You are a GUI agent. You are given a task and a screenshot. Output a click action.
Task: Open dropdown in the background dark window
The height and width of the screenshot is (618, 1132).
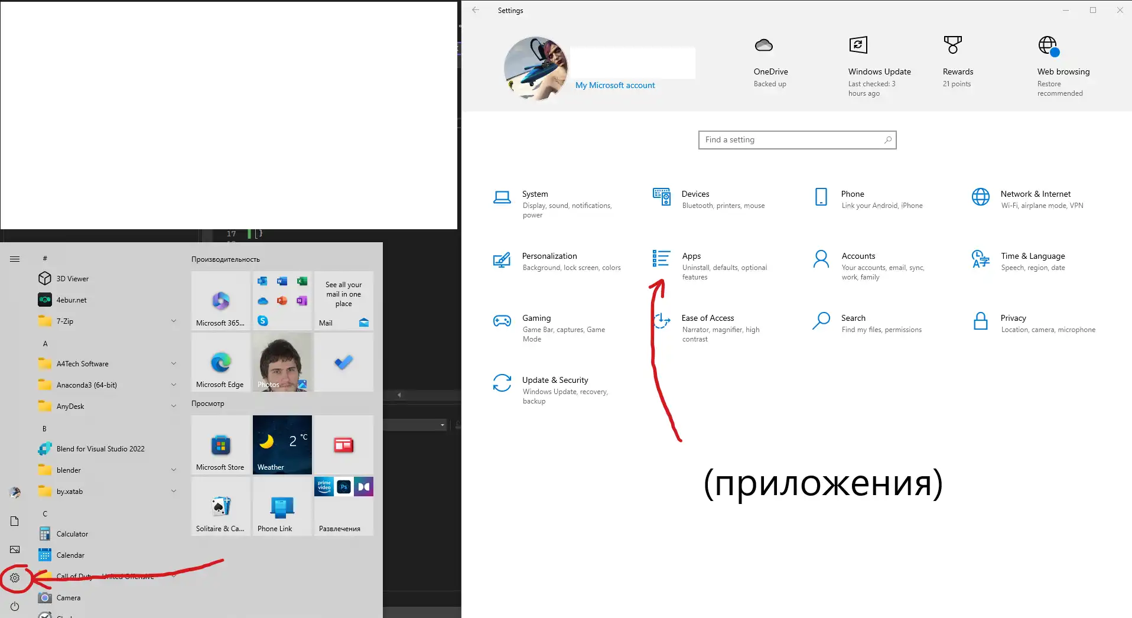pos(443,425)
